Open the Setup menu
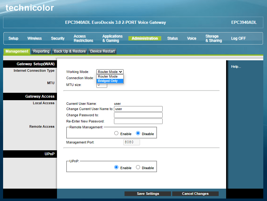This screenshot has height=201, width=267. point(13,38)
